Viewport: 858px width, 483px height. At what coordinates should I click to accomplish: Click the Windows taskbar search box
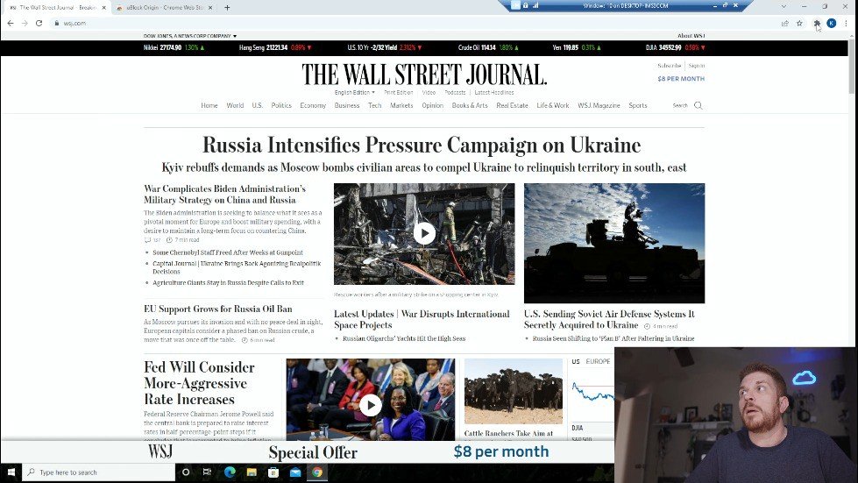click(x=98, y=472)
